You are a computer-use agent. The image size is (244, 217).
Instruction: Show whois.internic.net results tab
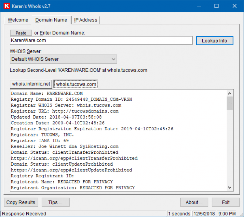click(31, 84)
